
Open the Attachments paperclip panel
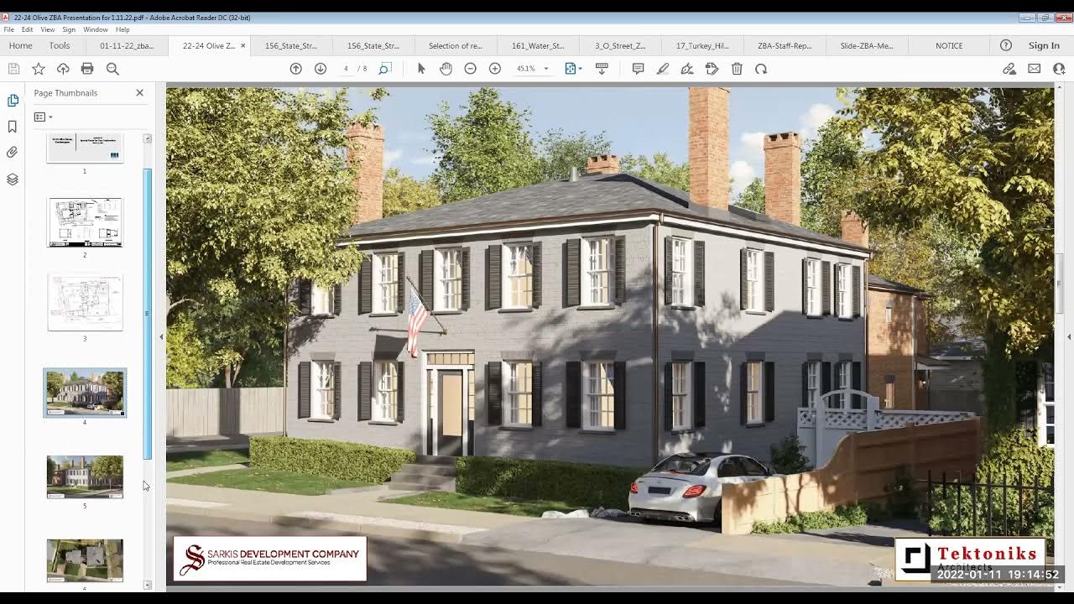13,153
